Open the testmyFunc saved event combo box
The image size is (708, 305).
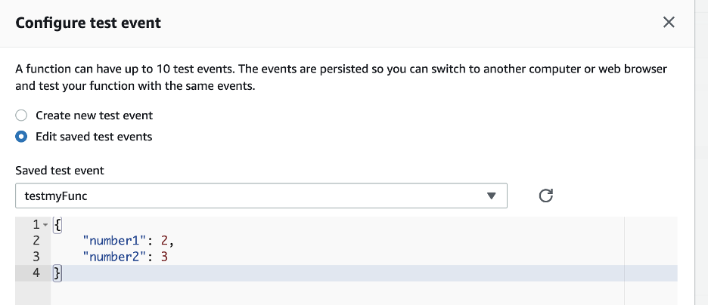pyautogui.click(x=250, y=196)
